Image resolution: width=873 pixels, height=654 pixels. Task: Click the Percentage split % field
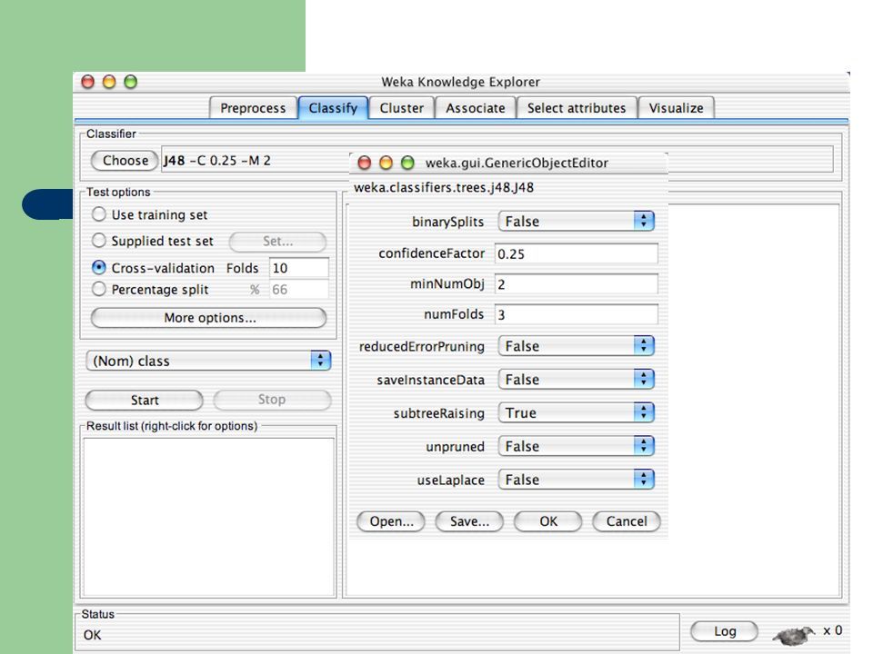click(299, 289)
